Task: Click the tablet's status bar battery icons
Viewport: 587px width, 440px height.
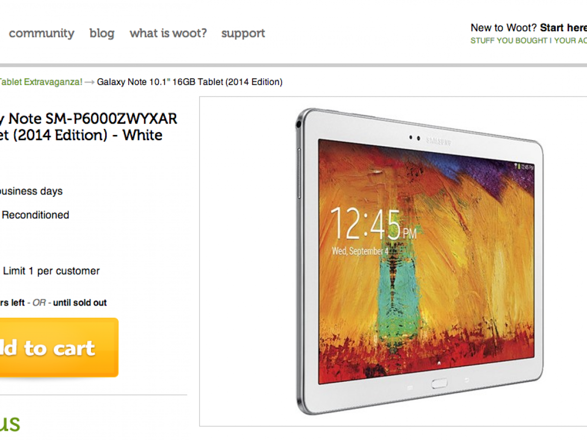Action: [523, 167]
